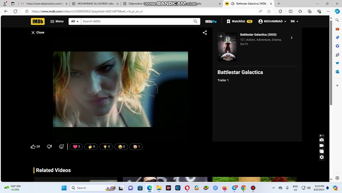Open the profile icon in Edge title bar
The image size is (342, 193).
[5, 4]
